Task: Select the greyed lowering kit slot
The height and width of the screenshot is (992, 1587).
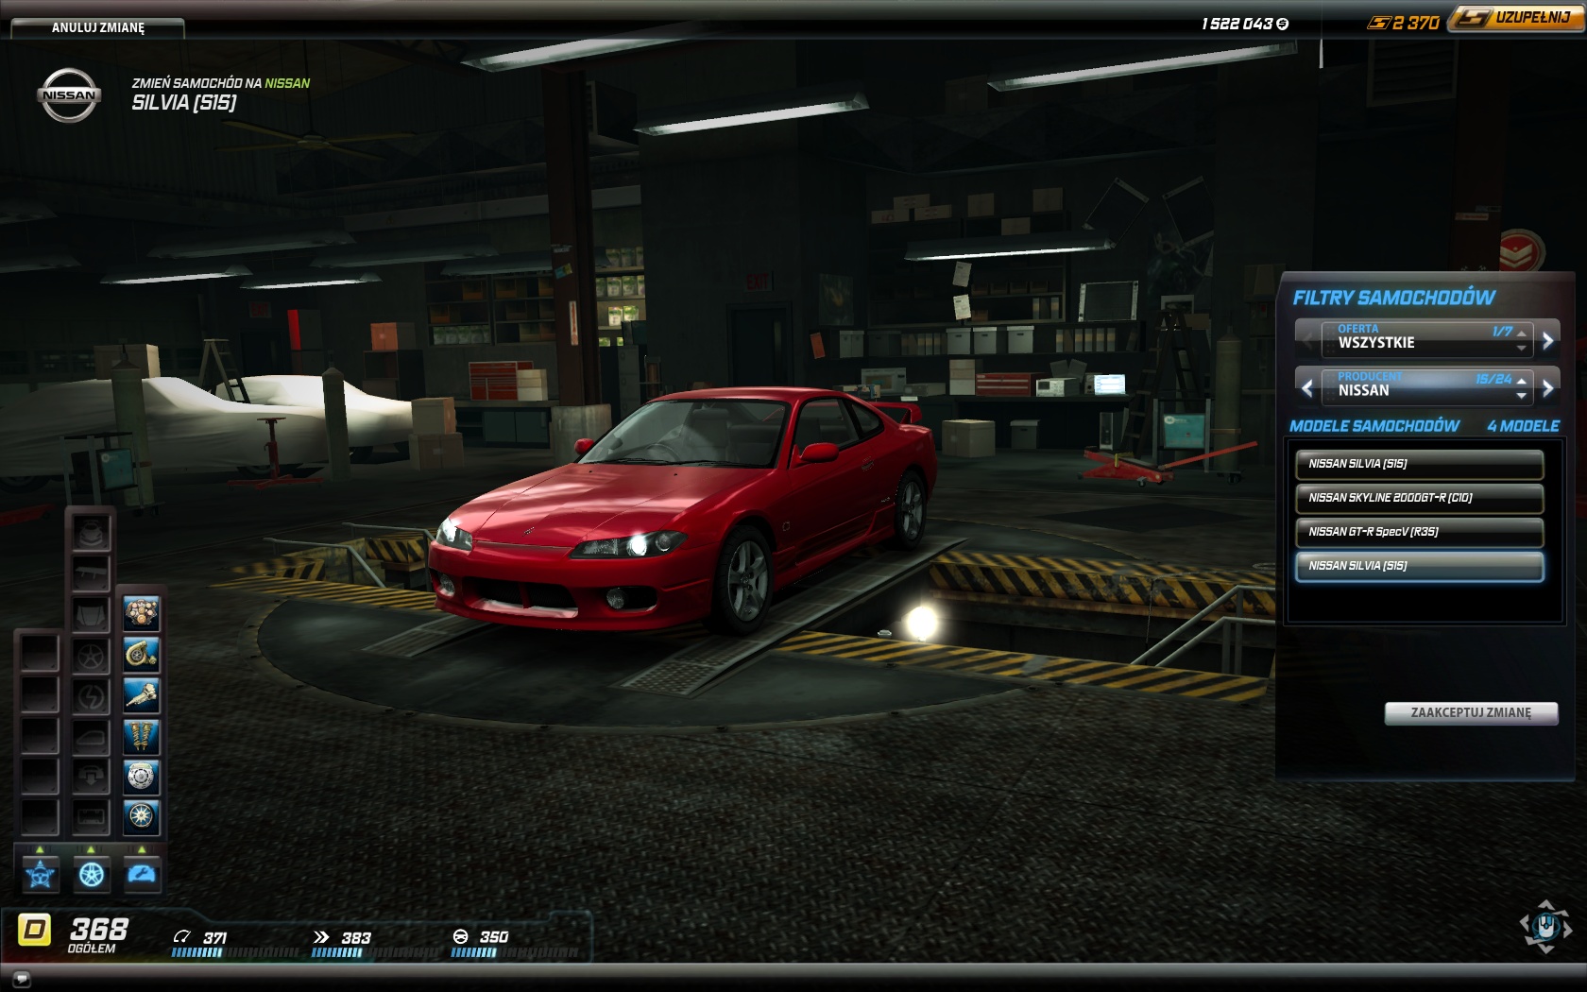Action: 92,777
